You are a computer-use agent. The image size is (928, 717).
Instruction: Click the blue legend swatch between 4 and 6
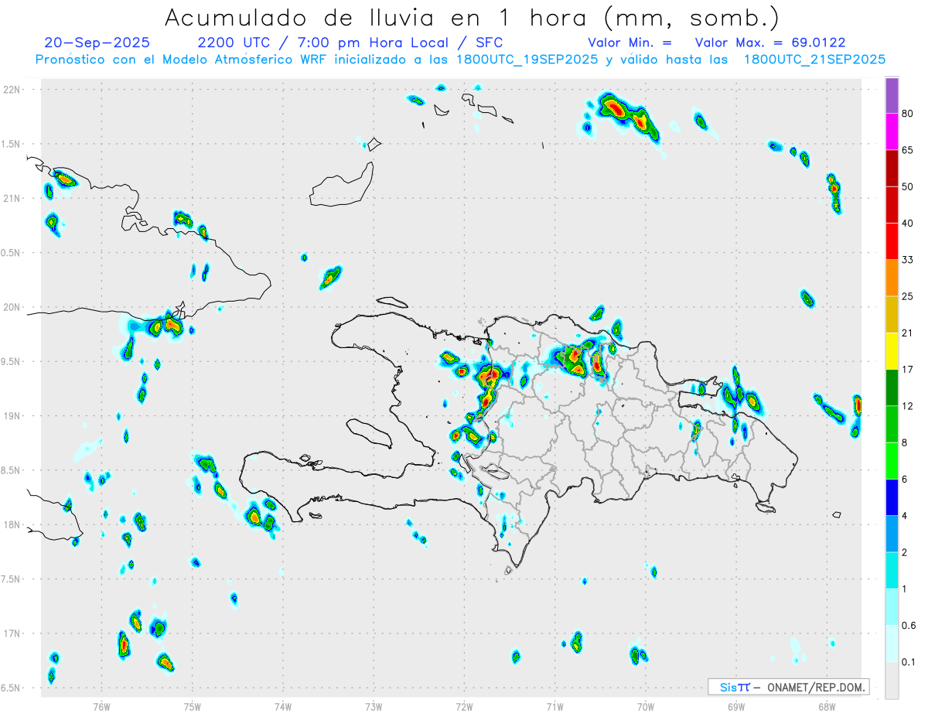click(x=892, y=497)
